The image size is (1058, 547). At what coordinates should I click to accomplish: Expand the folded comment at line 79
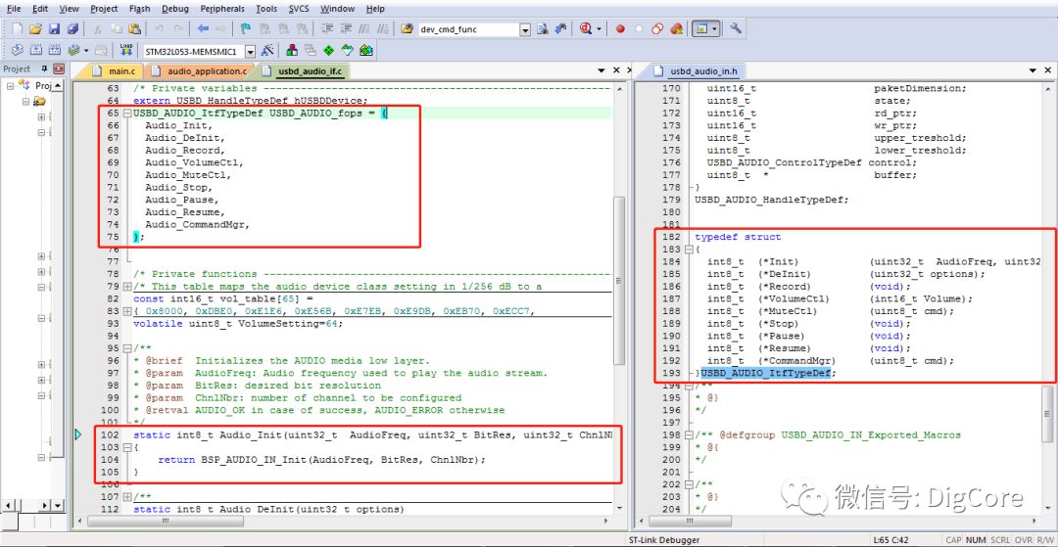coord(126,287)
